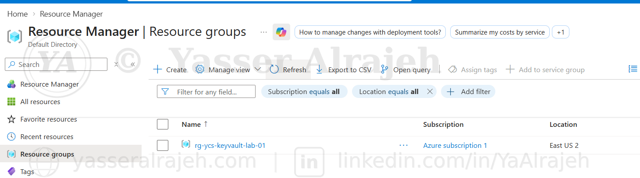Click the resource group icon beside rg-ycs-keyvault-lab-01
The height and width of the screenshot is (178, 640).
(186, 144)
